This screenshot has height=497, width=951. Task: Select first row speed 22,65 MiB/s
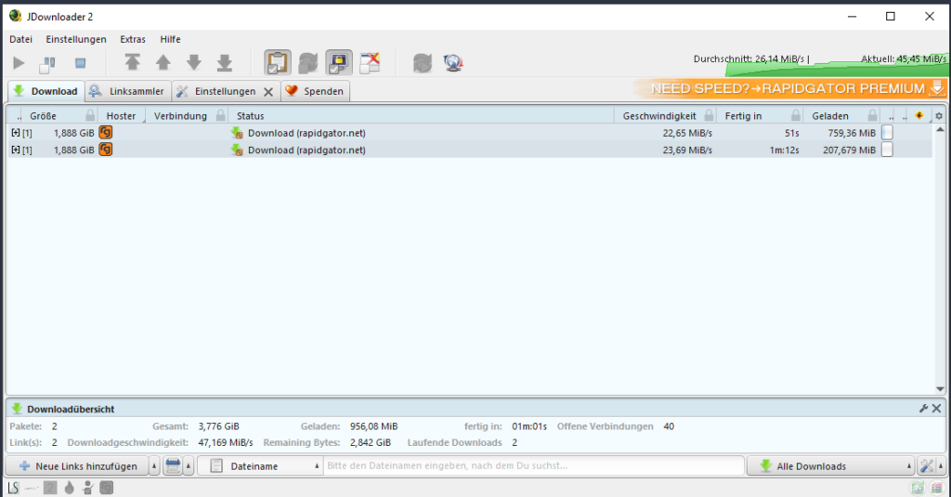[x=687, y=133]
